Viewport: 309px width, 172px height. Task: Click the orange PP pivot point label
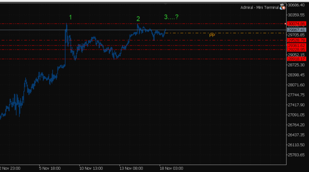pyautogui.click(x=212, y=35)
